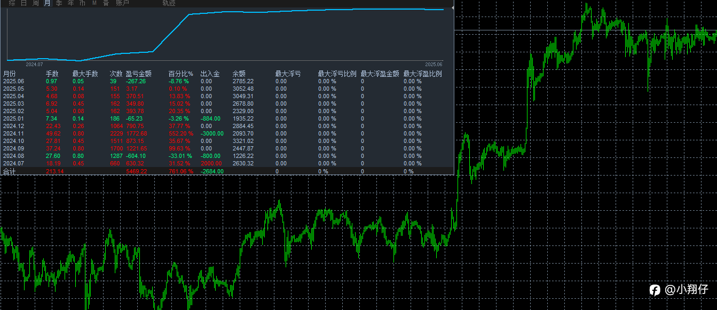Click the 手数 column header
Image resolution: width=717 pixels, height=310 pixels.
coord(52,74)
